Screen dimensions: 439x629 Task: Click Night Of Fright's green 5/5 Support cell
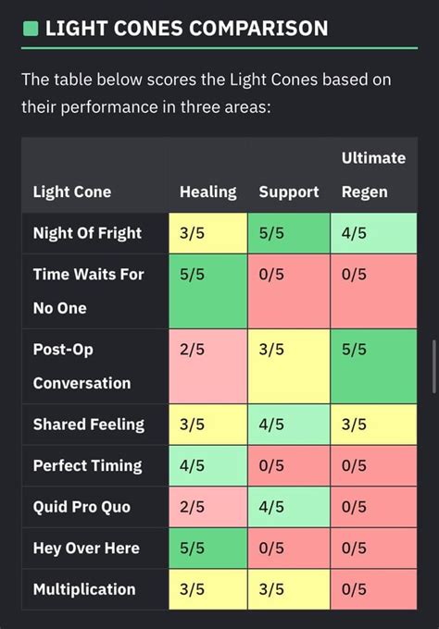click(289, 233)
